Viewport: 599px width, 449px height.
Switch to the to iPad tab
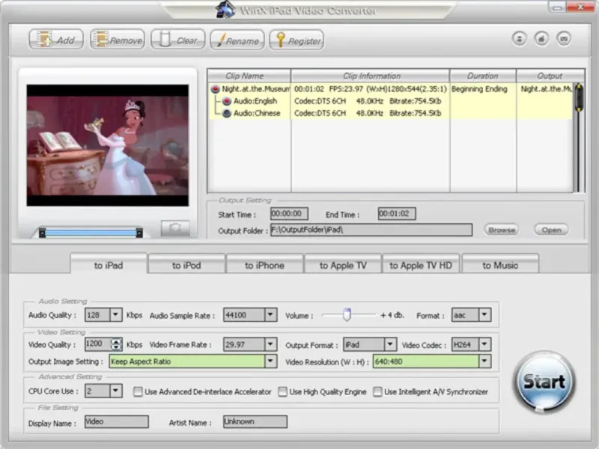[109, 263]
